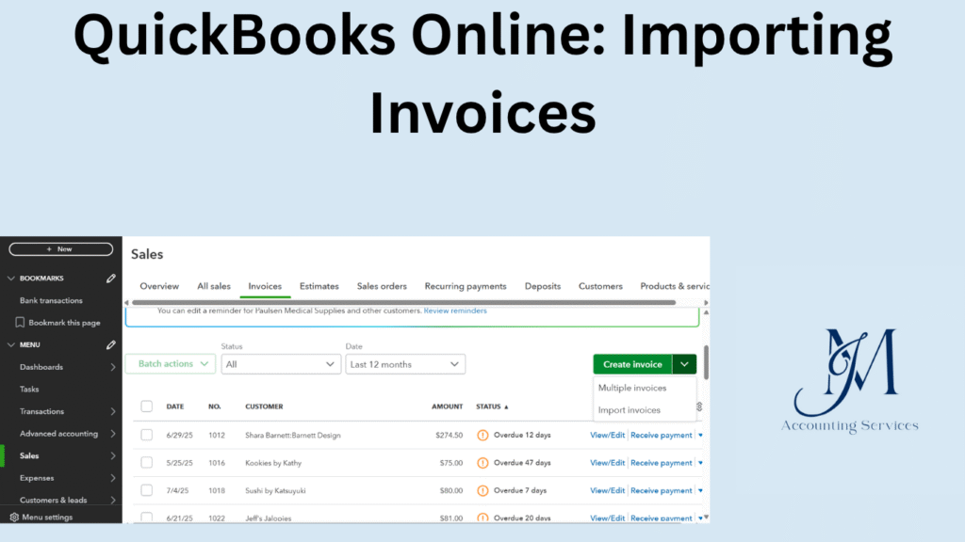Collapse the BOOKMARKS section
Screen dimensions: 965x542
11,279
